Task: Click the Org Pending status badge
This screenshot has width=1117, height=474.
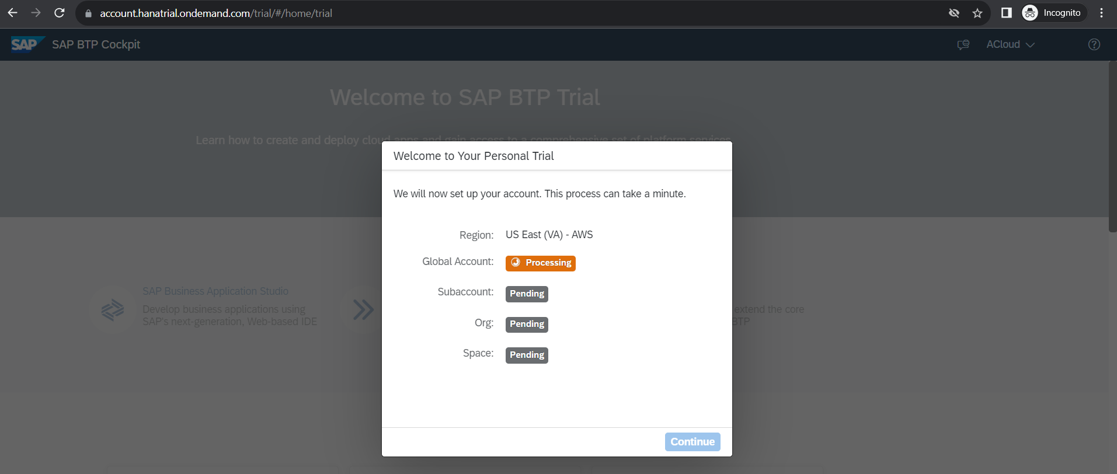Action: (527, 324)
